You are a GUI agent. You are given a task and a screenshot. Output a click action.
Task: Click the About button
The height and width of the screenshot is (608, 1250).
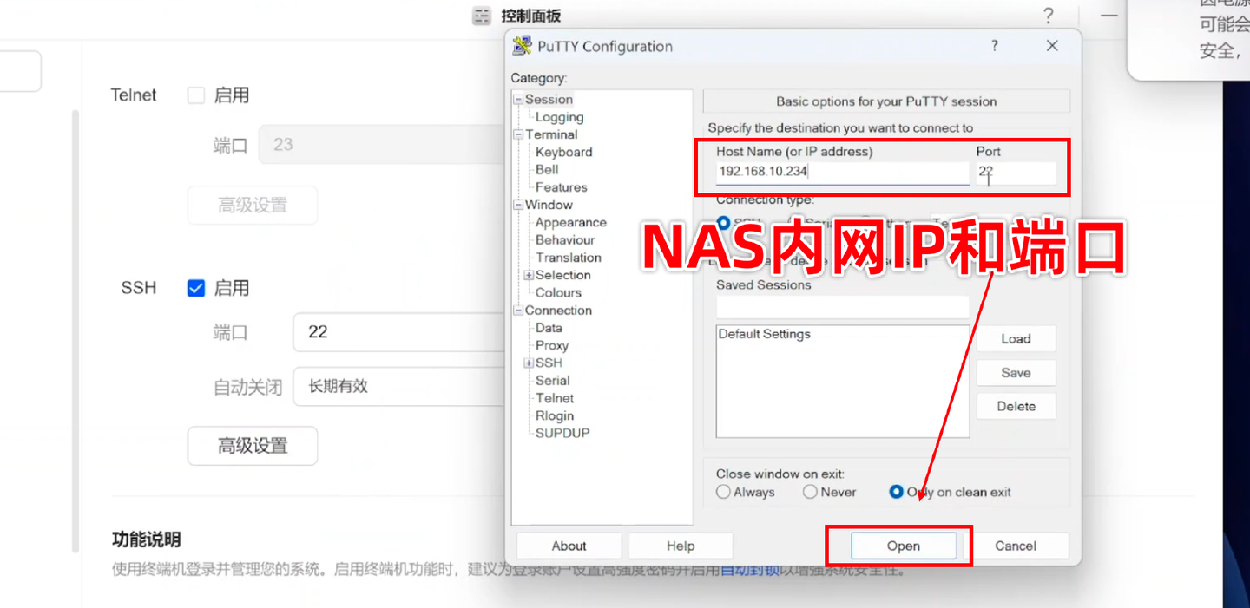pos(569,546)
